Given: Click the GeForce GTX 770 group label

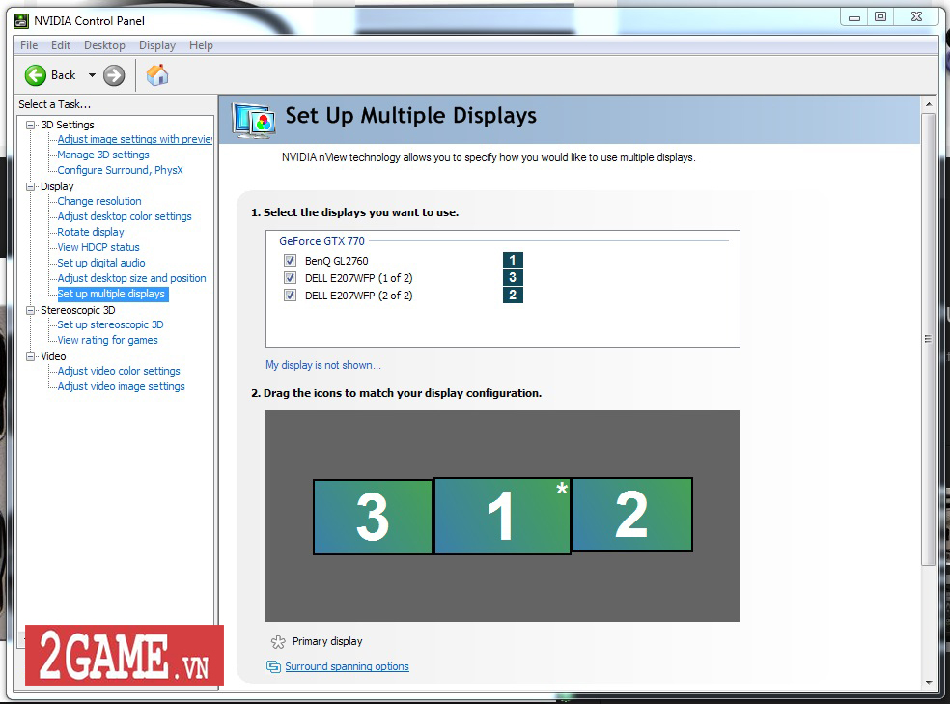Looking at the screenshot, I should coord(321,241).
